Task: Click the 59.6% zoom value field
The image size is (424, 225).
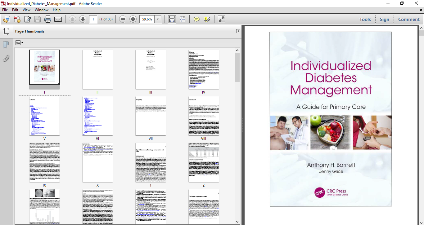Action: point(147,19)
